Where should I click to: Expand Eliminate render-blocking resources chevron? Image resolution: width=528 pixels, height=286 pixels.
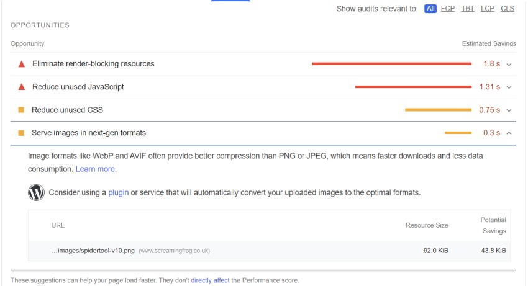pos(509,64)
